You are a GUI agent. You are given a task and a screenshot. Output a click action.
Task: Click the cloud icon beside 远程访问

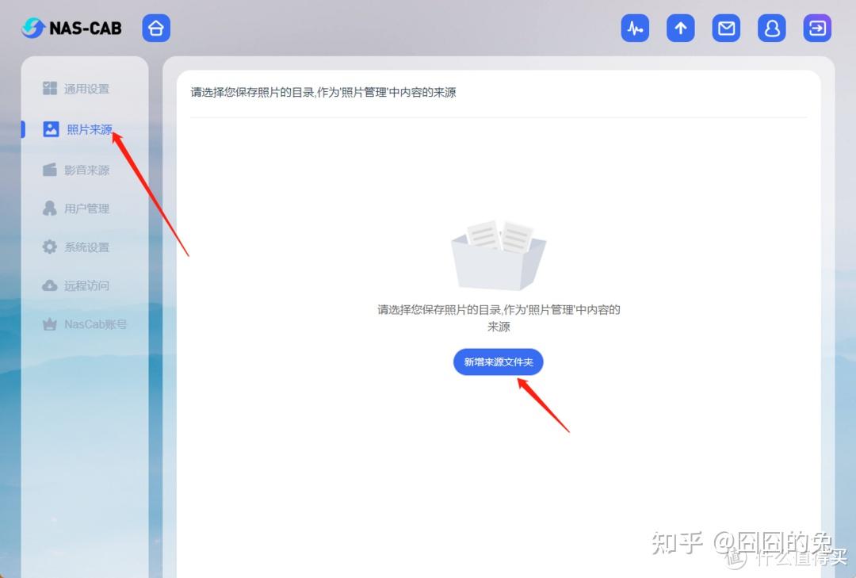[x=49, y=285]
